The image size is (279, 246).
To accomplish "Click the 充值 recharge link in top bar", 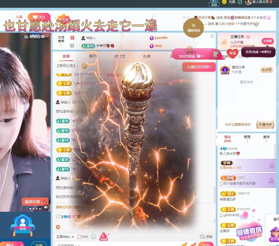I will coord(232,2).
